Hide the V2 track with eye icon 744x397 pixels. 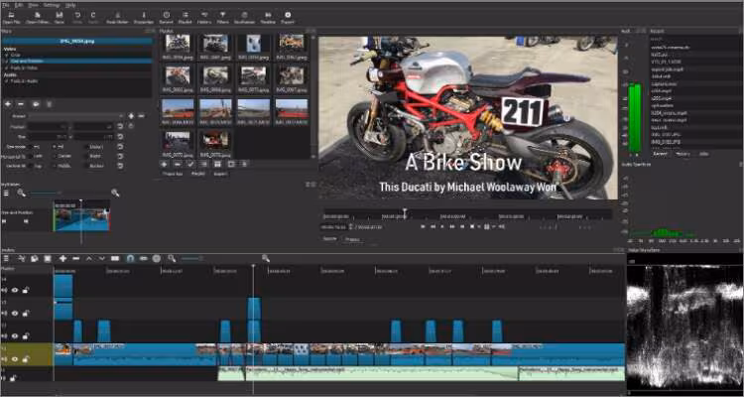pyautogui.click(x=15, y=336)
